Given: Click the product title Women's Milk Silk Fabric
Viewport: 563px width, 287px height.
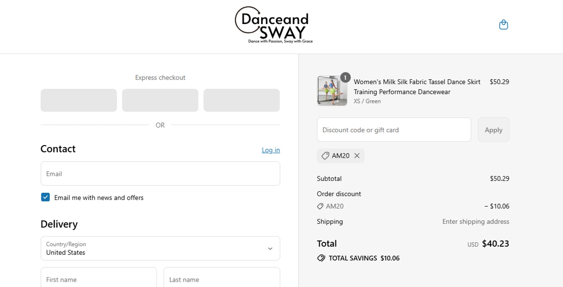Looking at the screenshot, I should coord(417,87).
